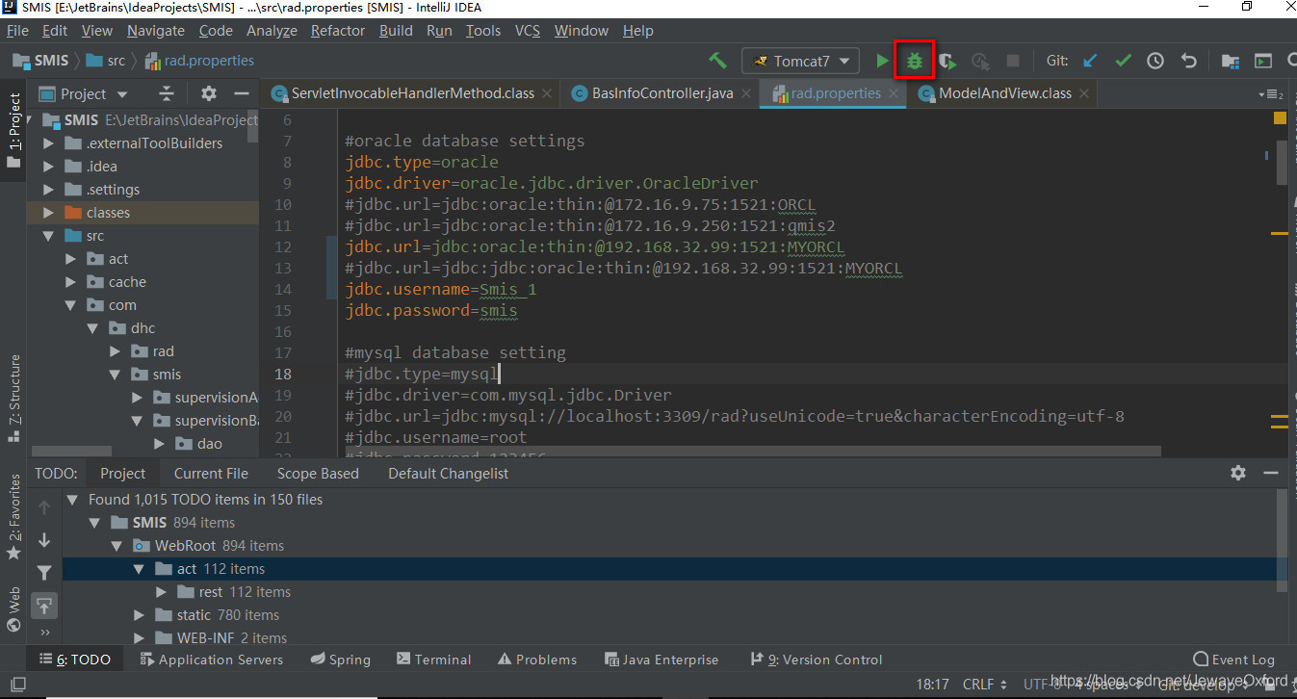Viewport: 1297px width, 699px height.
Task: Open TODO panel settings gear icon
Action: coord(1238,473)
